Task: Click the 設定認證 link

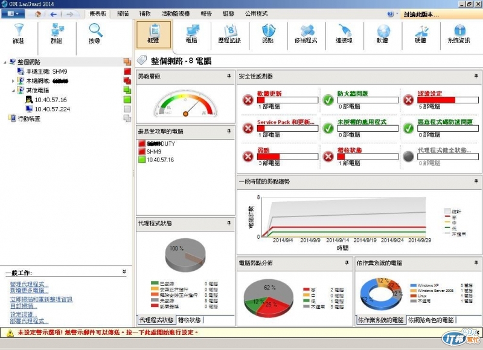Action: pyautogui.click(x=24, y=315)
